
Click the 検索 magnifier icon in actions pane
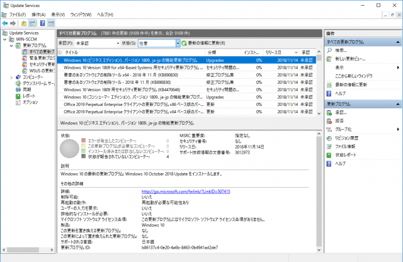point(330,50)
